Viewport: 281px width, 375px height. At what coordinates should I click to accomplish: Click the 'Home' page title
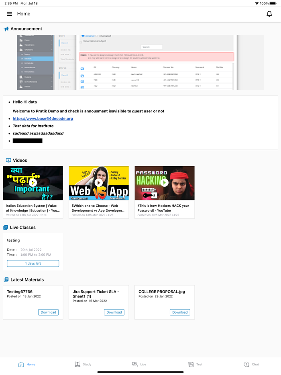click(24, 14)
